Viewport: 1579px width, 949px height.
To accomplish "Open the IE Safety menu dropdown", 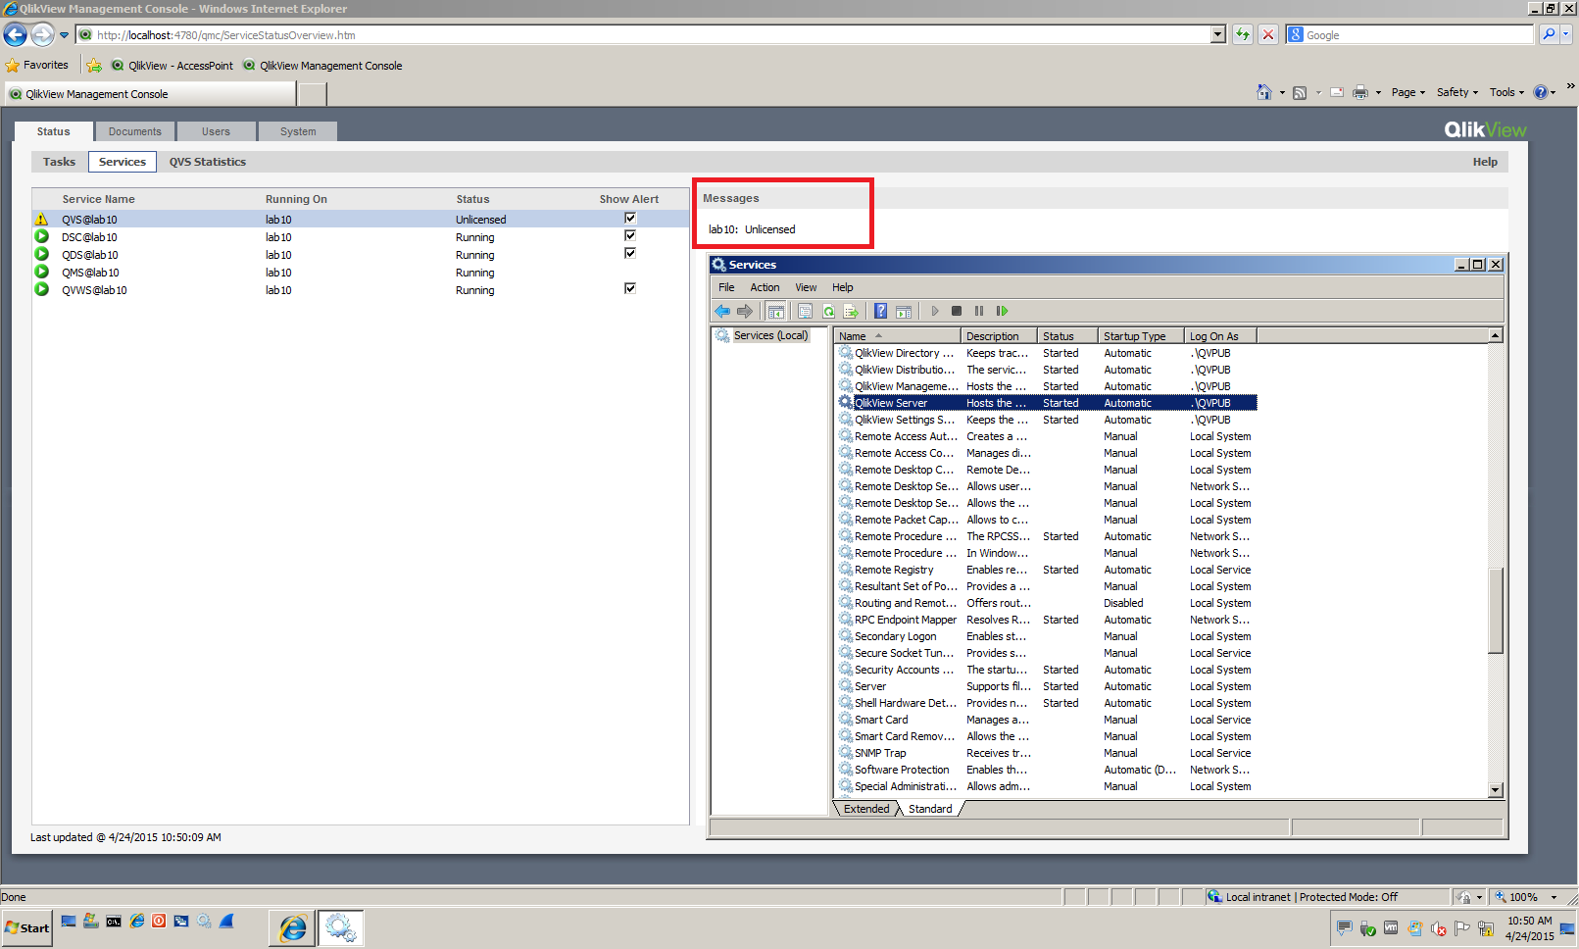I will coord(1457,92).
